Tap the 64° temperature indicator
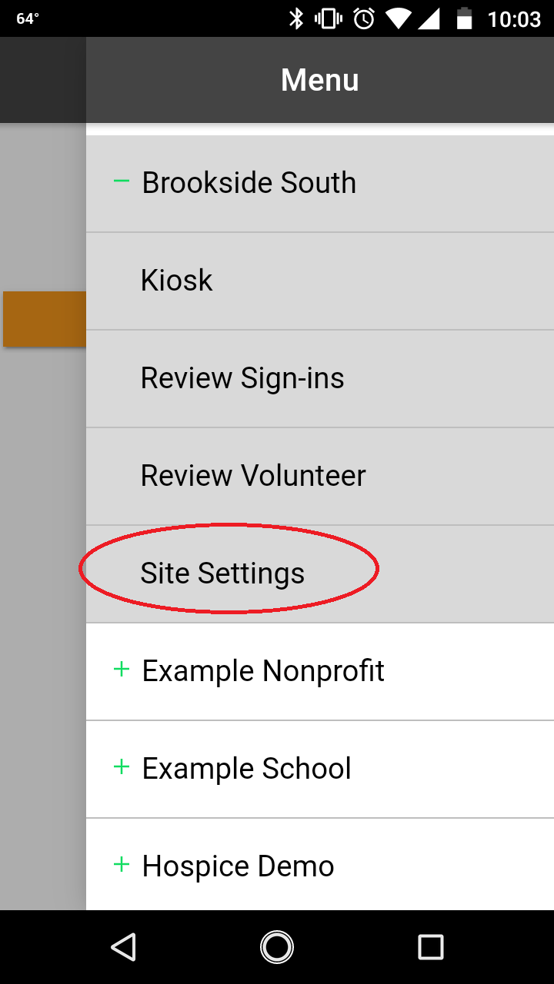Screen dimensions: 554x984 click(28, 18)
